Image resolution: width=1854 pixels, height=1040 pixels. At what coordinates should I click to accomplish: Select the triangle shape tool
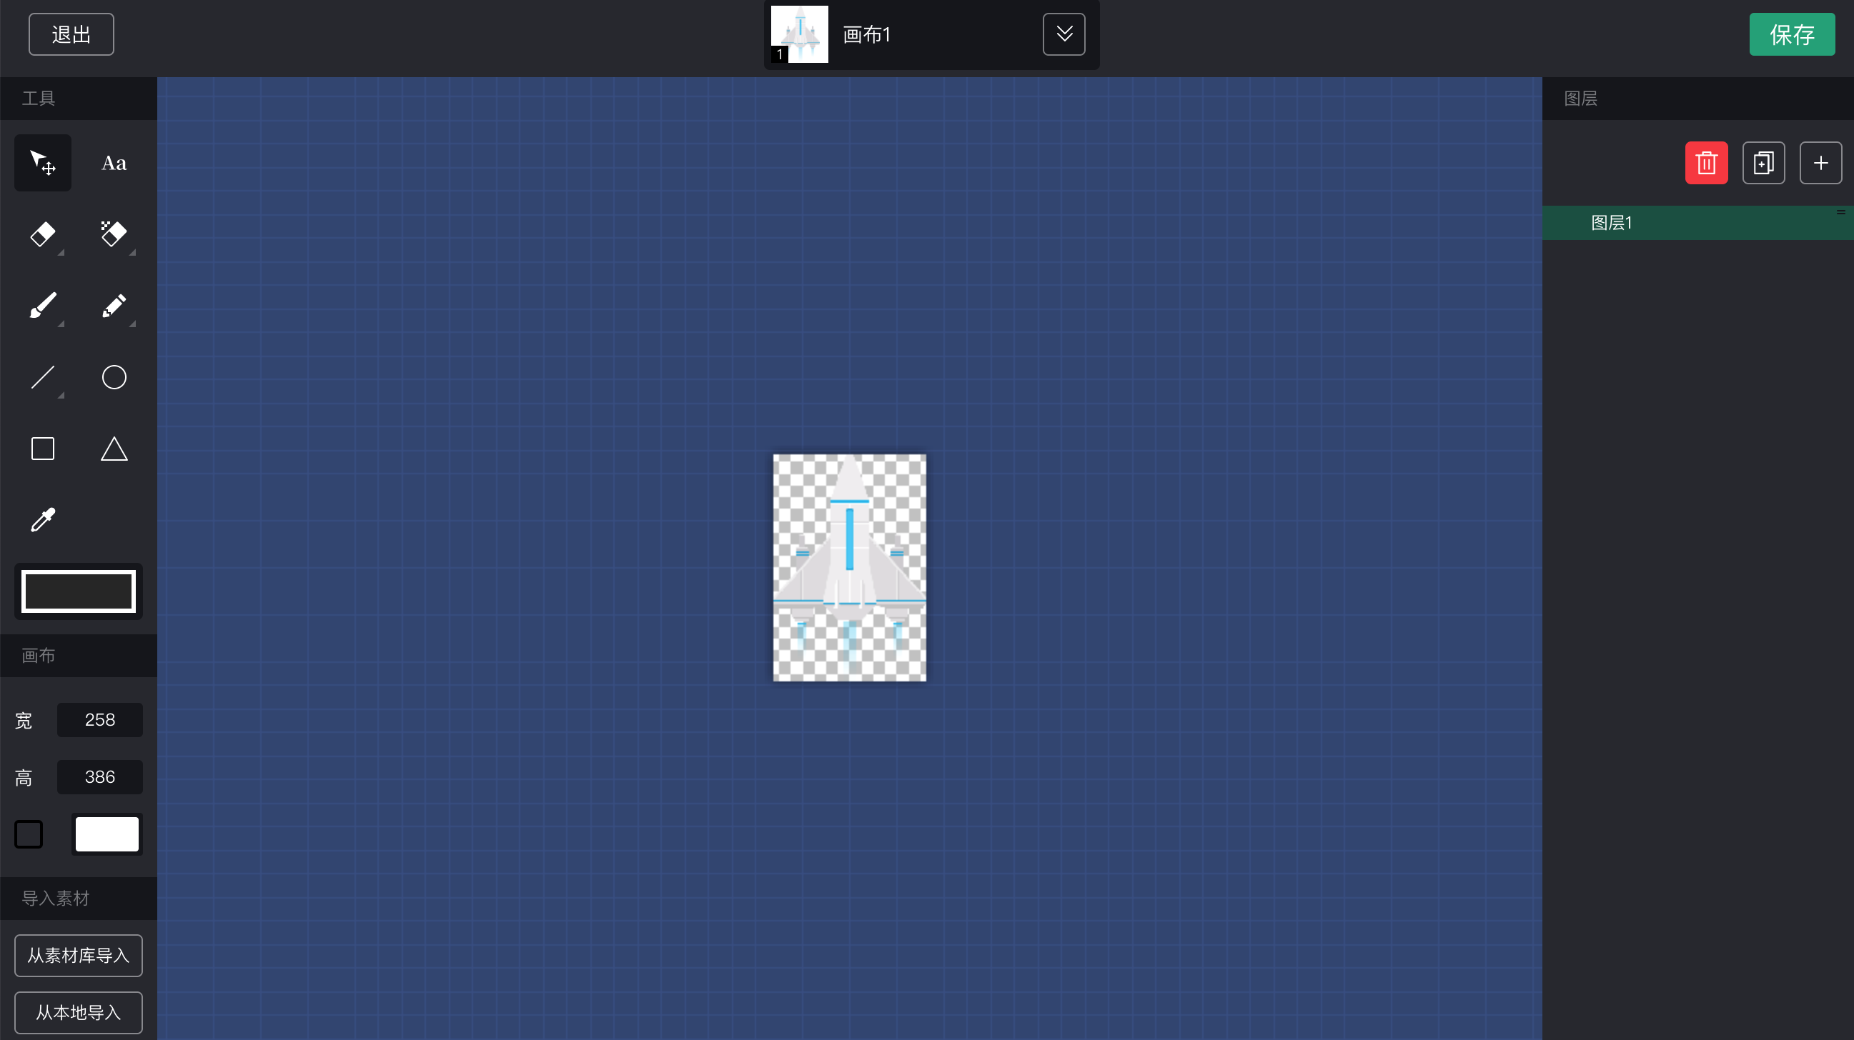pos(114,448)
